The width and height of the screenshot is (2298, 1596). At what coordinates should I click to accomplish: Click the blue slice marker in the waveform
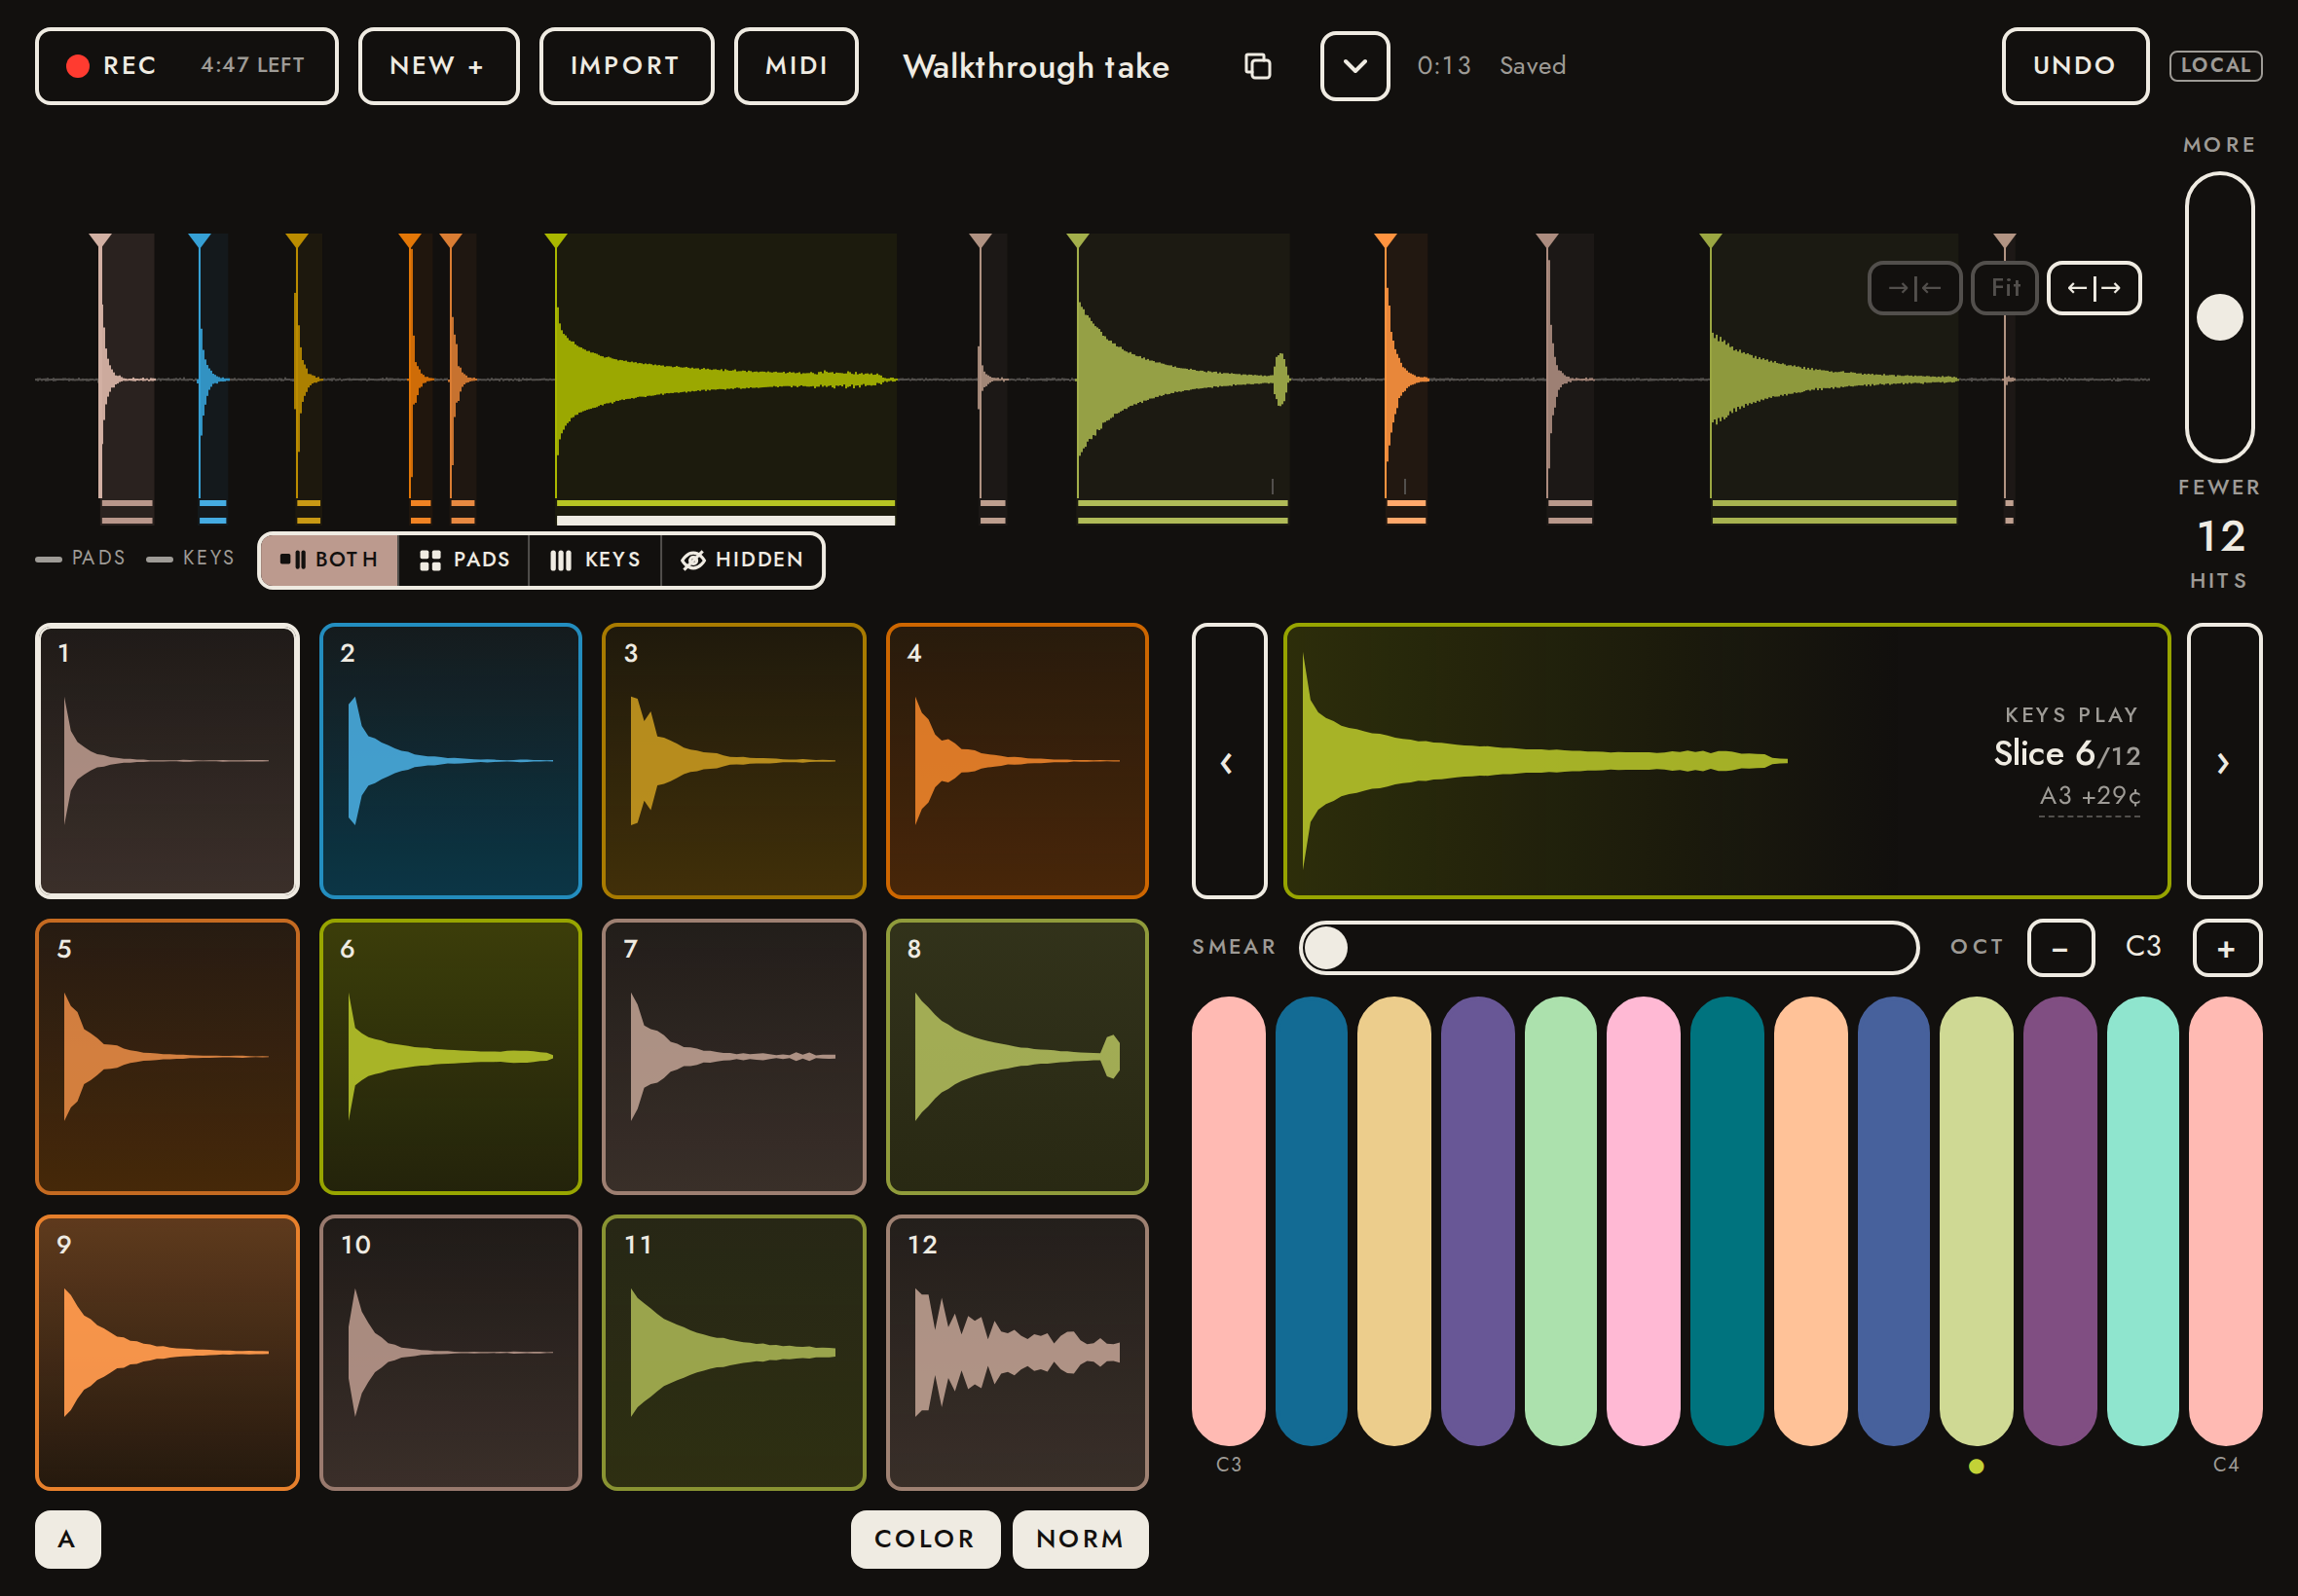tap(200, 241)
